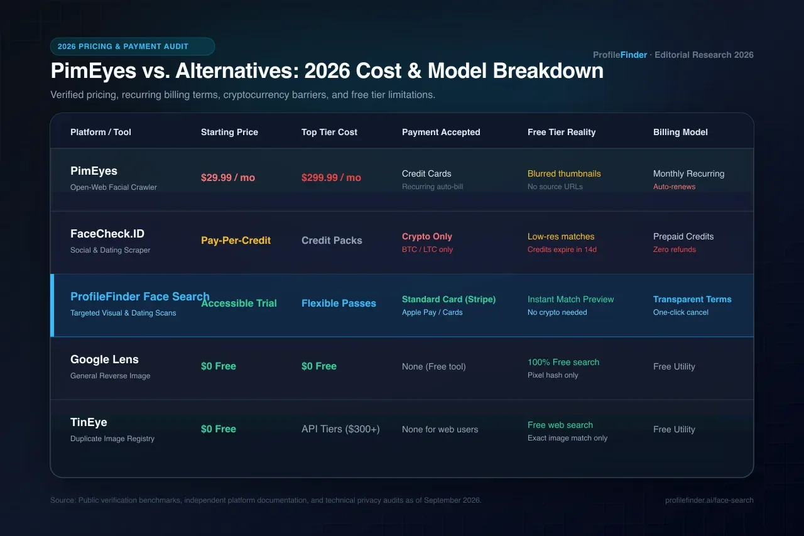This screenshot has height=536, width=804.
Task: Click the 'Credit Packs' top tier cell
Action: pyautogui.click(x=332, y=240)
